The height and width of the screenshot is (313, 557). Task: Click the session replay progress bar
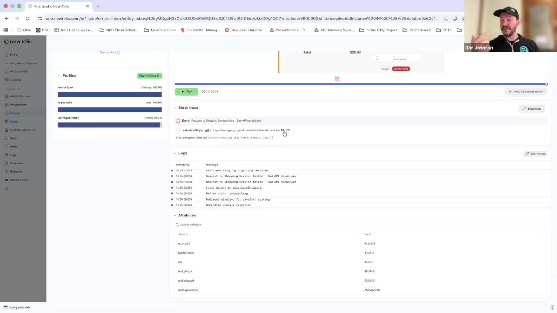(x=361, y=84)
